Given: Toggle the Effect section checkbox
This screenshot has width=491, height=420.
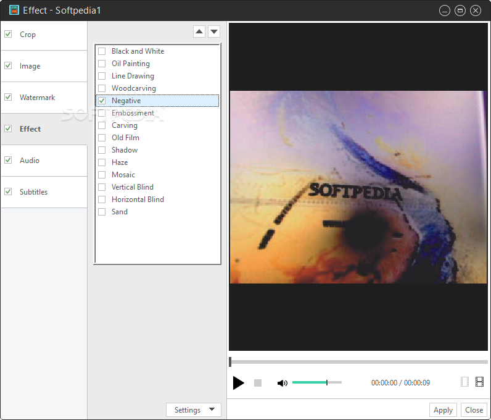Looking at the screenshot, I should (8, 128).
